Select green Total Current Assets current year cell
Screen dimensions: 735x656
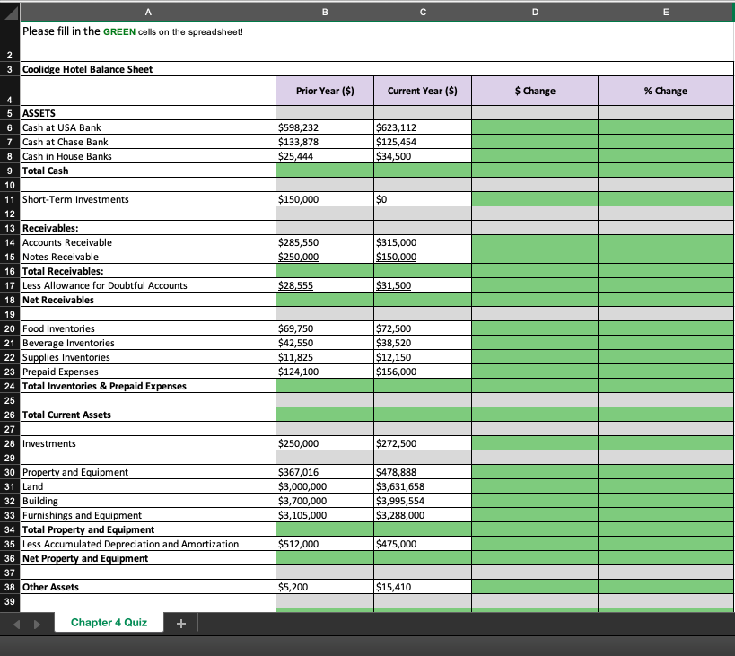pyautogui.click(x=423, y=415)
